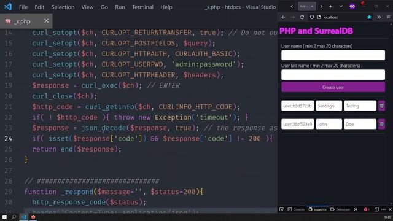393x221 pixels.
Task: Switch to the Inspector devtools tab
Action: point(317,209)
